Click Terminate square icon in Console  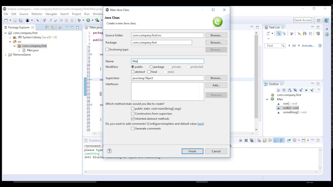click(x=241, y=141)
